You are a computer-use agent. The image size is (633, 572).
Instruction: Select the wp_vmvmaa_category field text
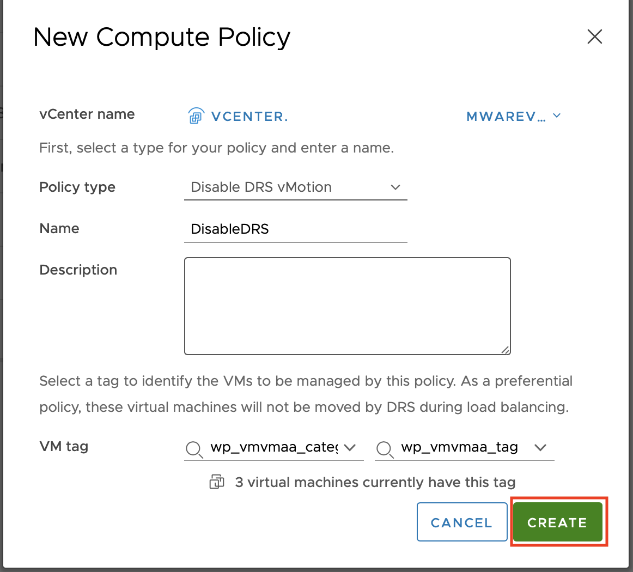click(x=274, y=447)
